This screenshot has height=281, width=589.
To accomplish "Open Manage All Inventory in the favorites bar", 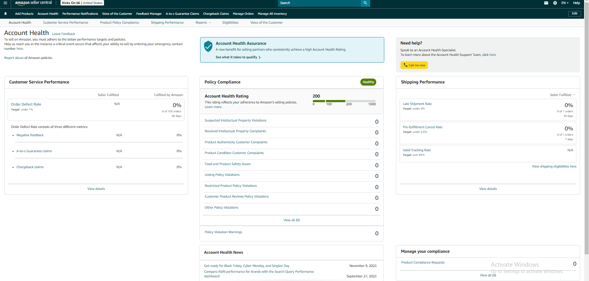I will pyautogui.click(x=272, y=14).
